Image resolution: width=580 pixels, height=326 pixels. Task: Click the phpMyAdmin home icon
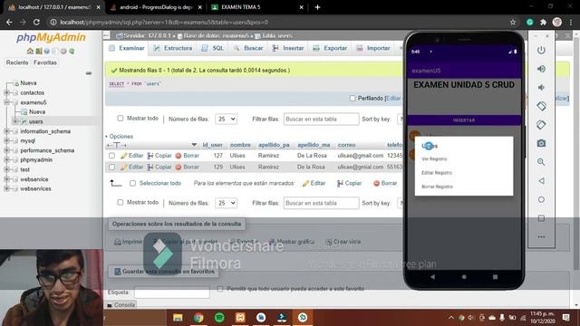(30, 51)
